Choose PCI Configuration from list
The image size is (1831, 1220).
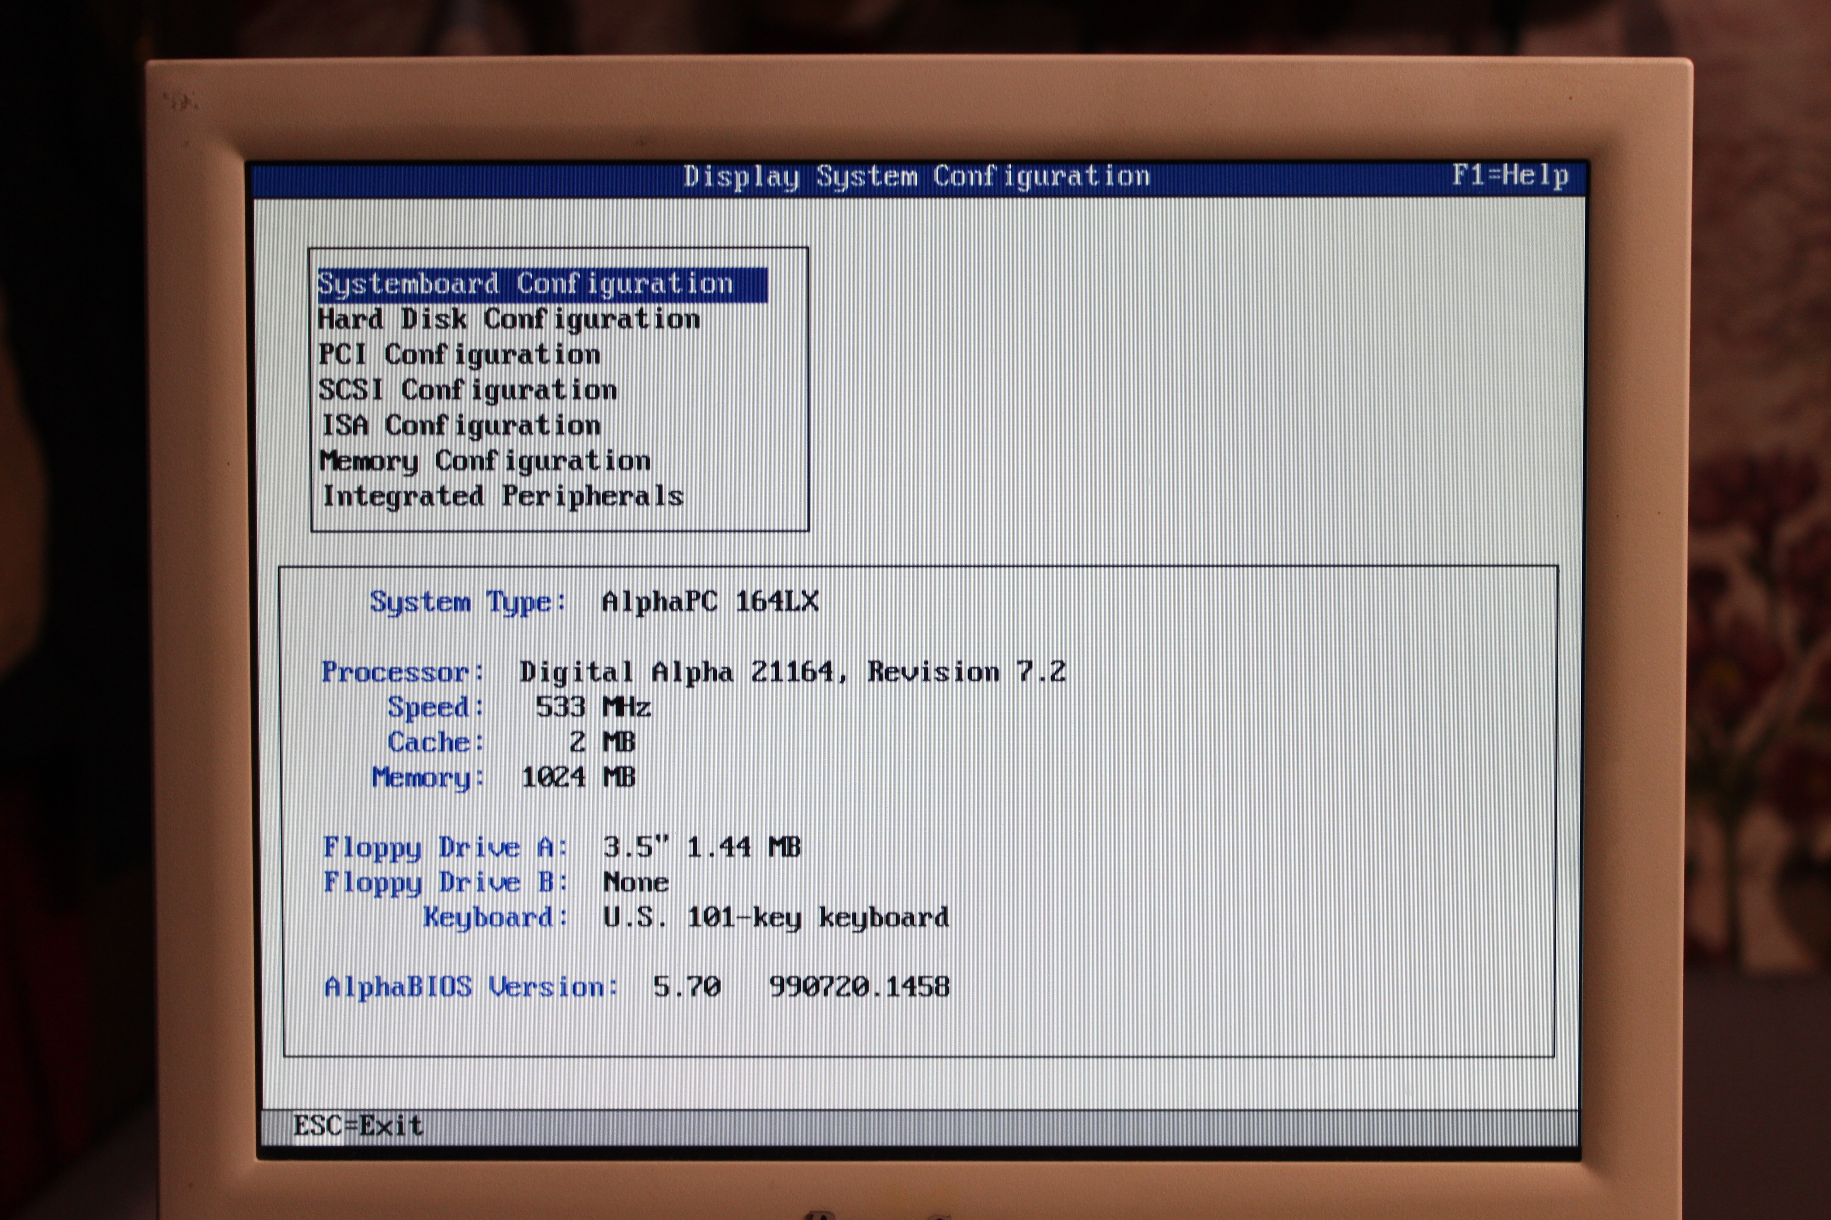[x=459, y=355]
